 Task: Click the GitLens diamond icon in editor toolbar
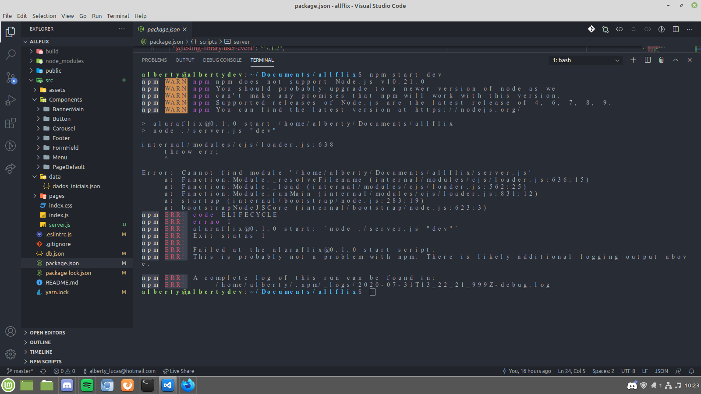(591, 29)
